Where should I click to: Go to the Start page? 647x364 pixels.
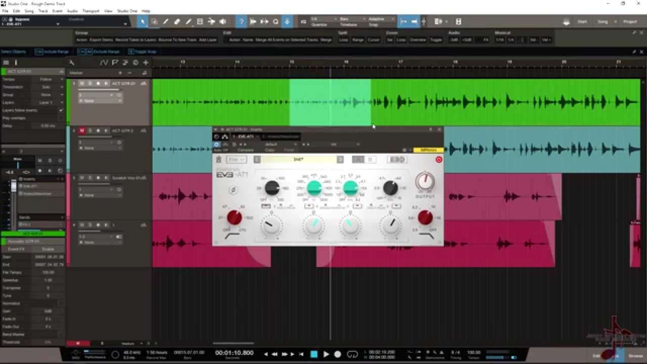(x=582, y=22)
